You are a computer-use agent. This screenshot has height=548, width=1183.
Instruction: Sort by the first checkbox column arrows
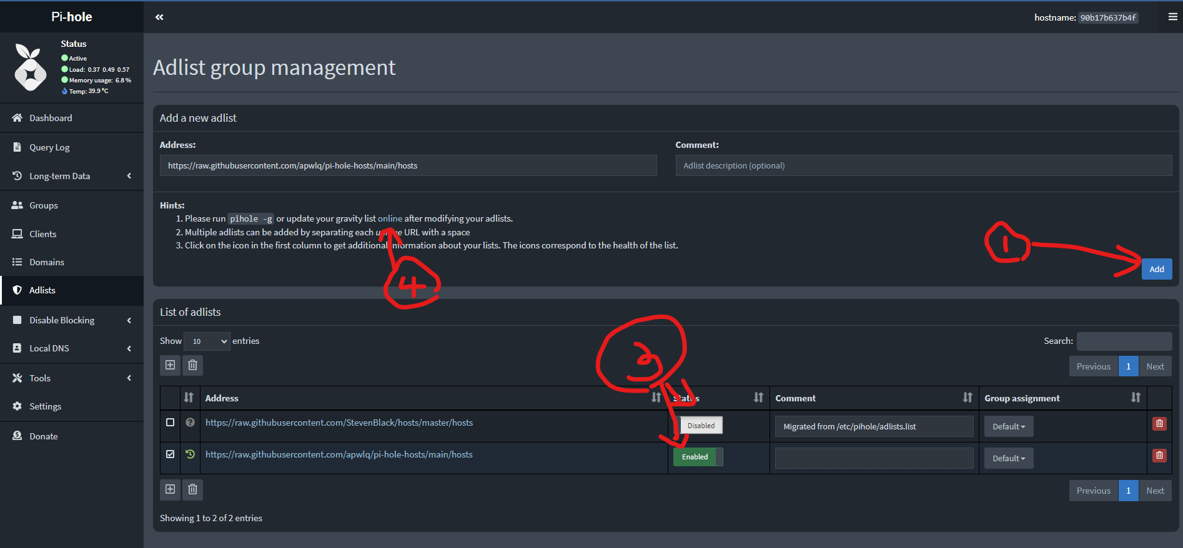pyautogui.click(x=189, y=398)
